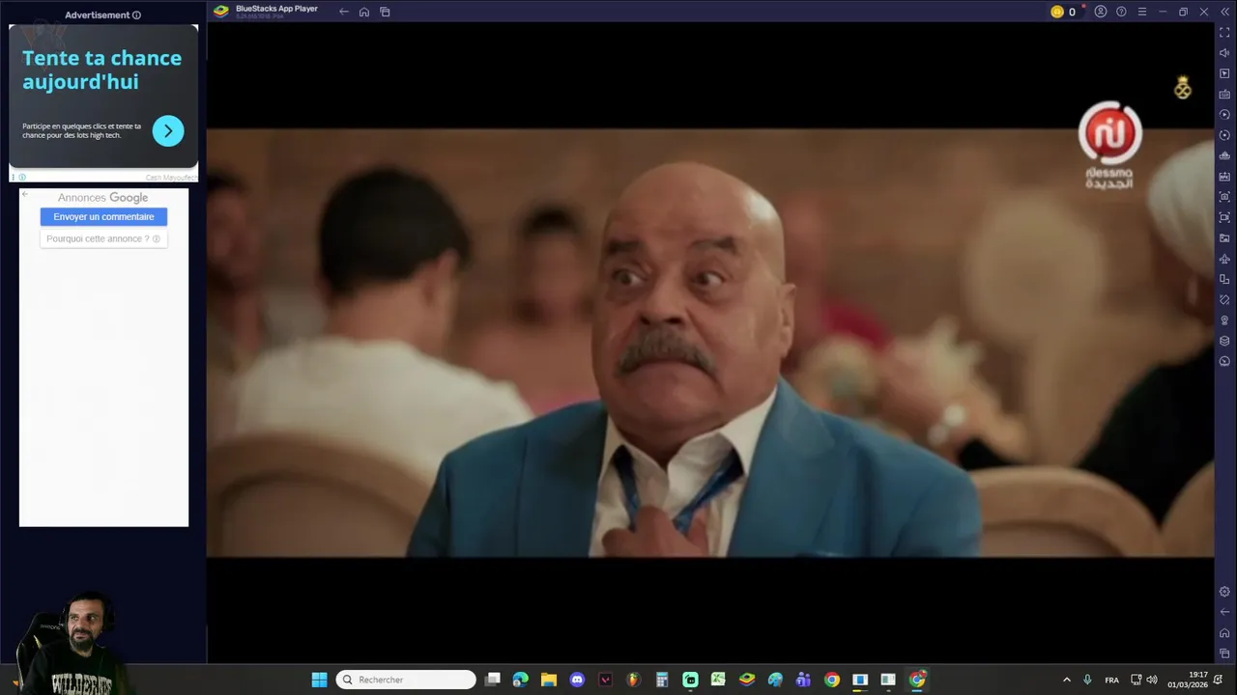This screenshot has width=1237, height=695.
Task: Click the microphone icon in system tray
Action: point(1087,680)
